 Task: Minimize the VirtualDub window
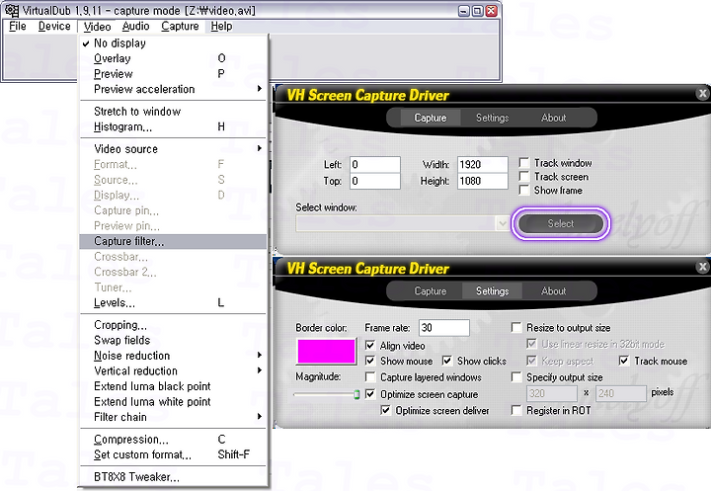click(x=463, y=11)
